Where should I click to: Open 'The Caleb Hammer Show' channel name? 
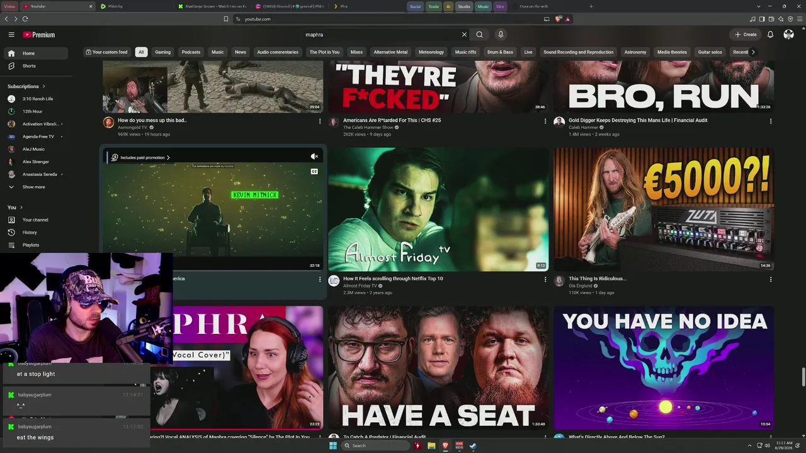(368, 128)
